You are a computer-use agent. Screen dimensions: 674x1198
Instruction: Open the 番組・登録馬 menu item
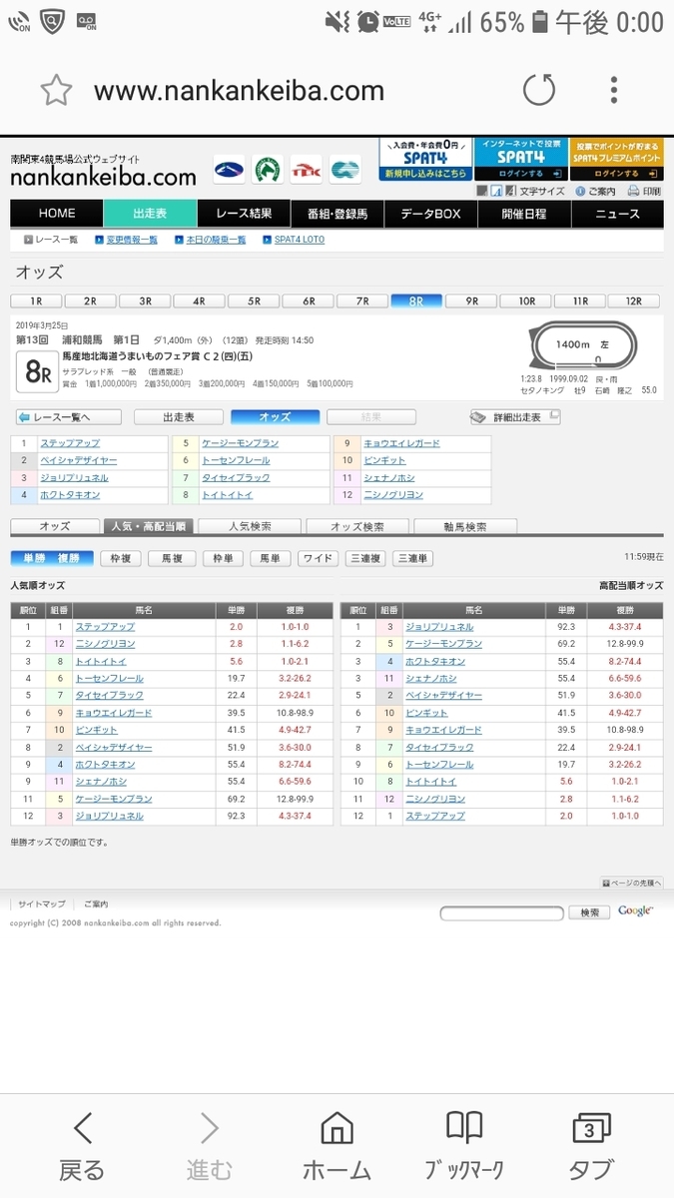(x=337, y=214)
